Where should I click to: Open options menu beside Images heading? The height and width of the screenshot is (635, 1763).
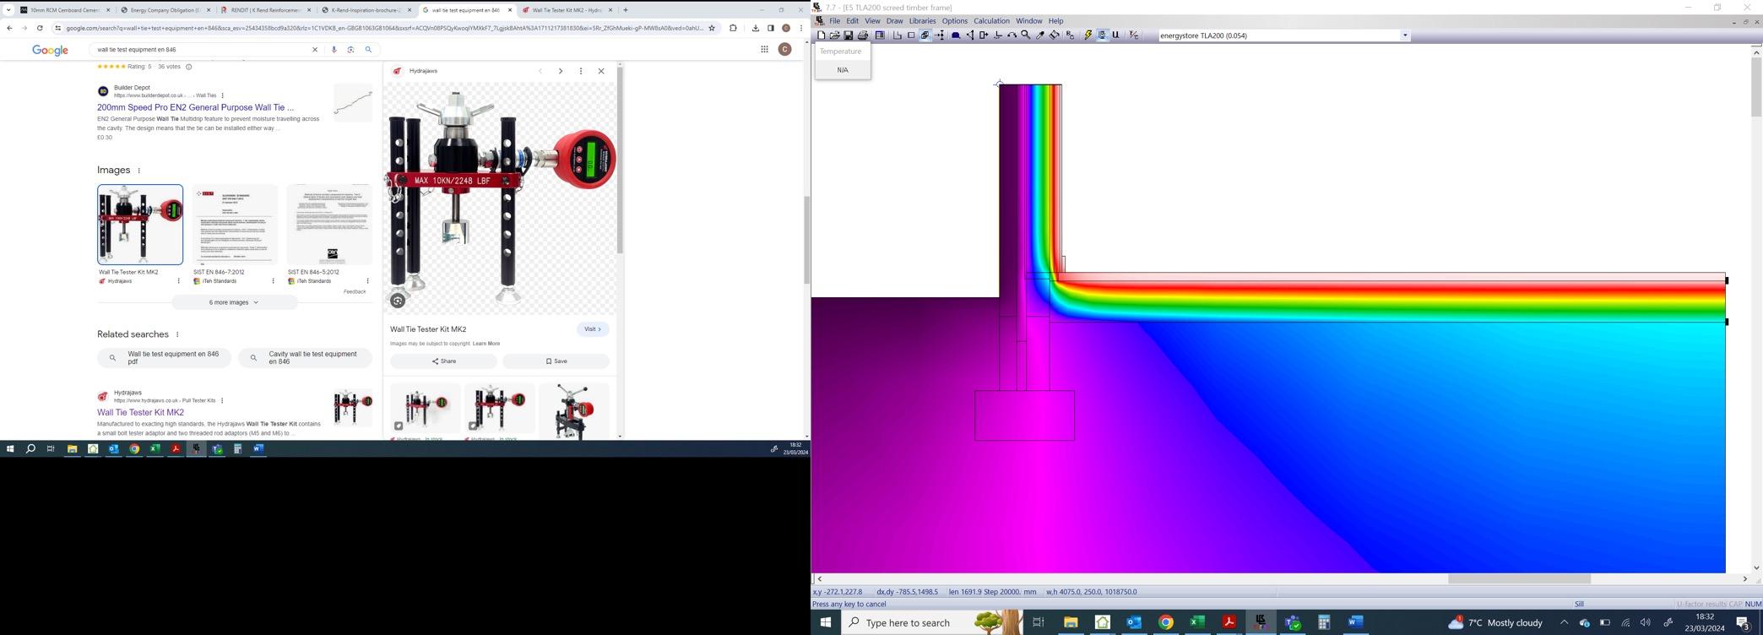(139, 171)
